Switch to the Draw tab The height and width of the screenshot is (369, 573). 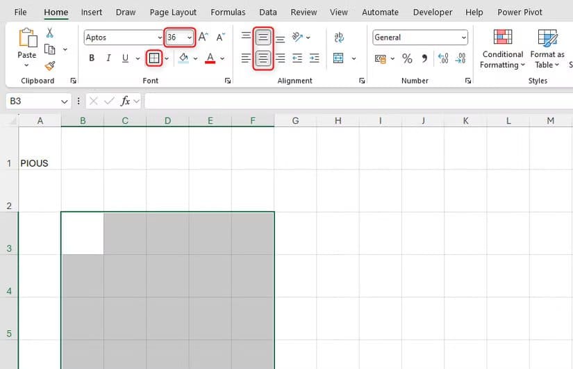[125, 12]
